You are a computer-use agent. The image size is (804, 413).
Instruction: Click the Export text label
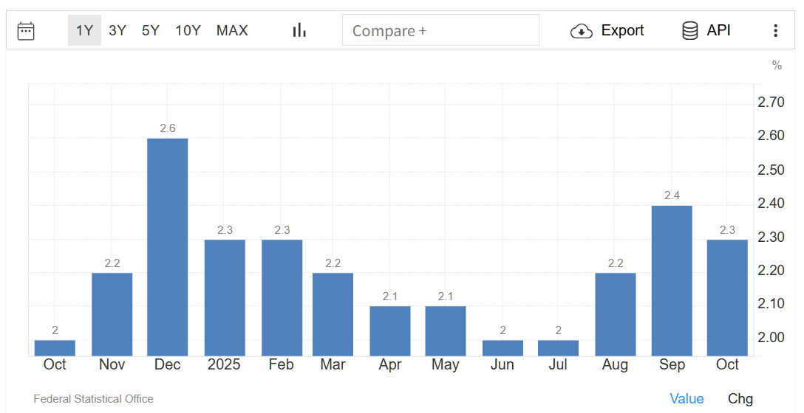tap(622, 30)
